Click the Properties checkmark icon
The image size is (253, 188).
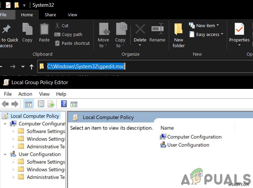(239, 29)
